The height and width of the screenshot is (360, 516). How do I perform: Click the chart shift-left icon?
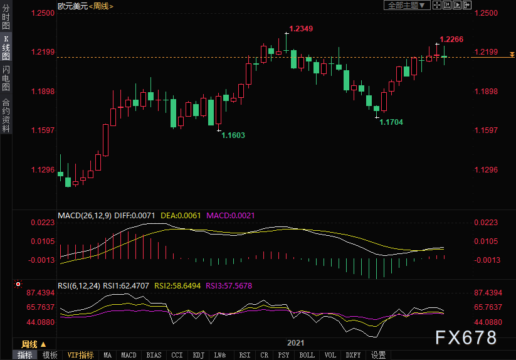point(447,5)
